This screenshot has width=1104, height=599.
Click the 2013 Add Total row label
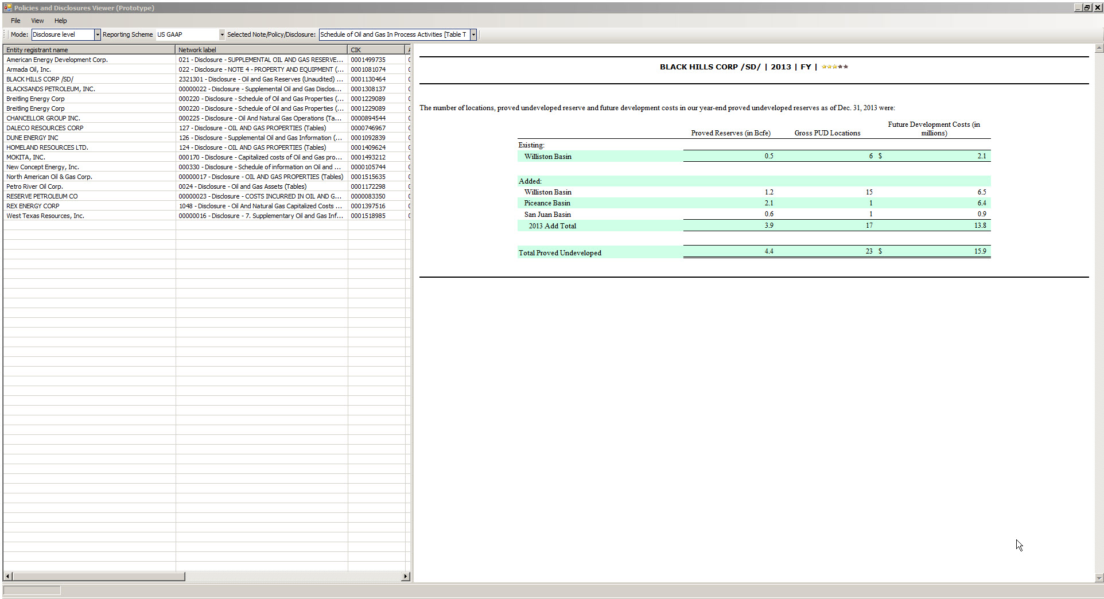click(552, 226)
